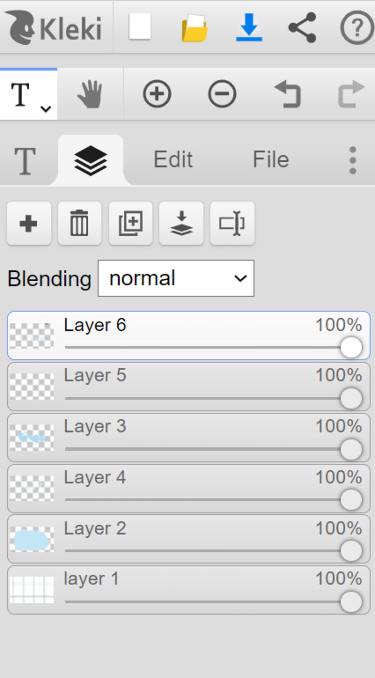Select the Hand pan tool
Image resolution: width=375 pixels, height=678 pixels.
[90, 95]
